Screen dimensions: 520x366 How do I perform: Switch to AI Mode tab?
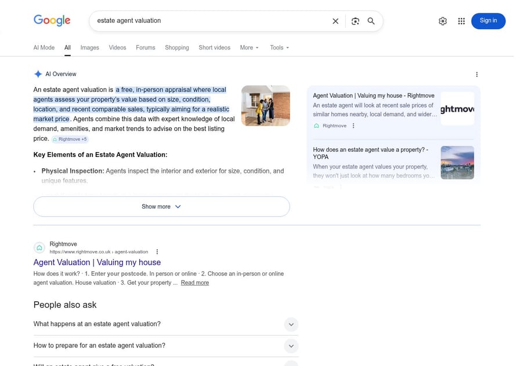point(44,48)
